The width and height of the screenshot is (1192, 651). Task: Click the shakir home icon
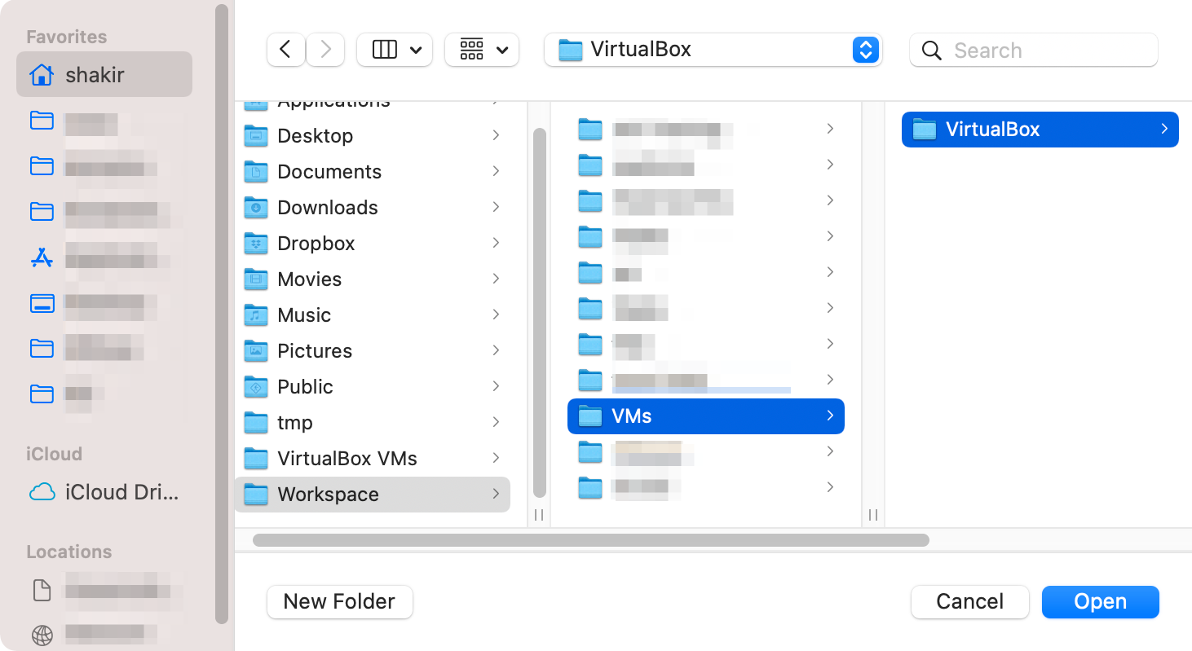[42, 75]
